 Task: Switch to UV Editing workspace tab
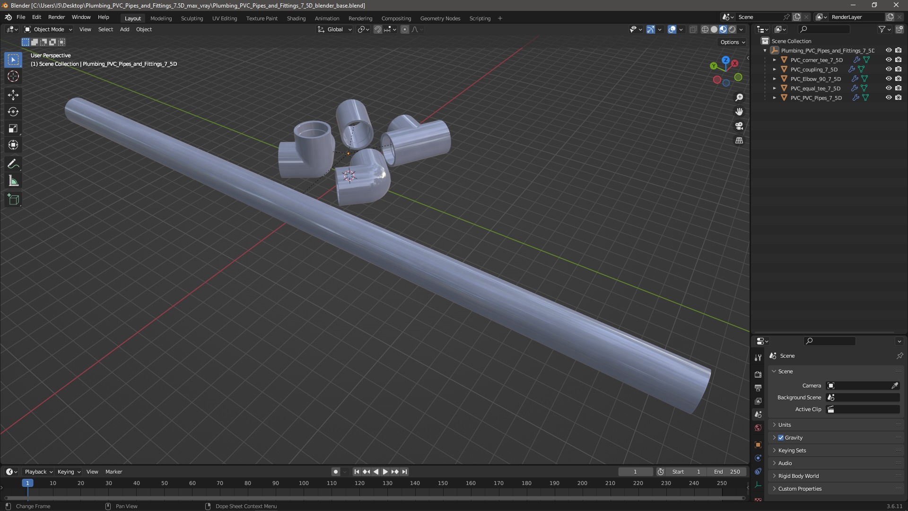pos(225,18)
